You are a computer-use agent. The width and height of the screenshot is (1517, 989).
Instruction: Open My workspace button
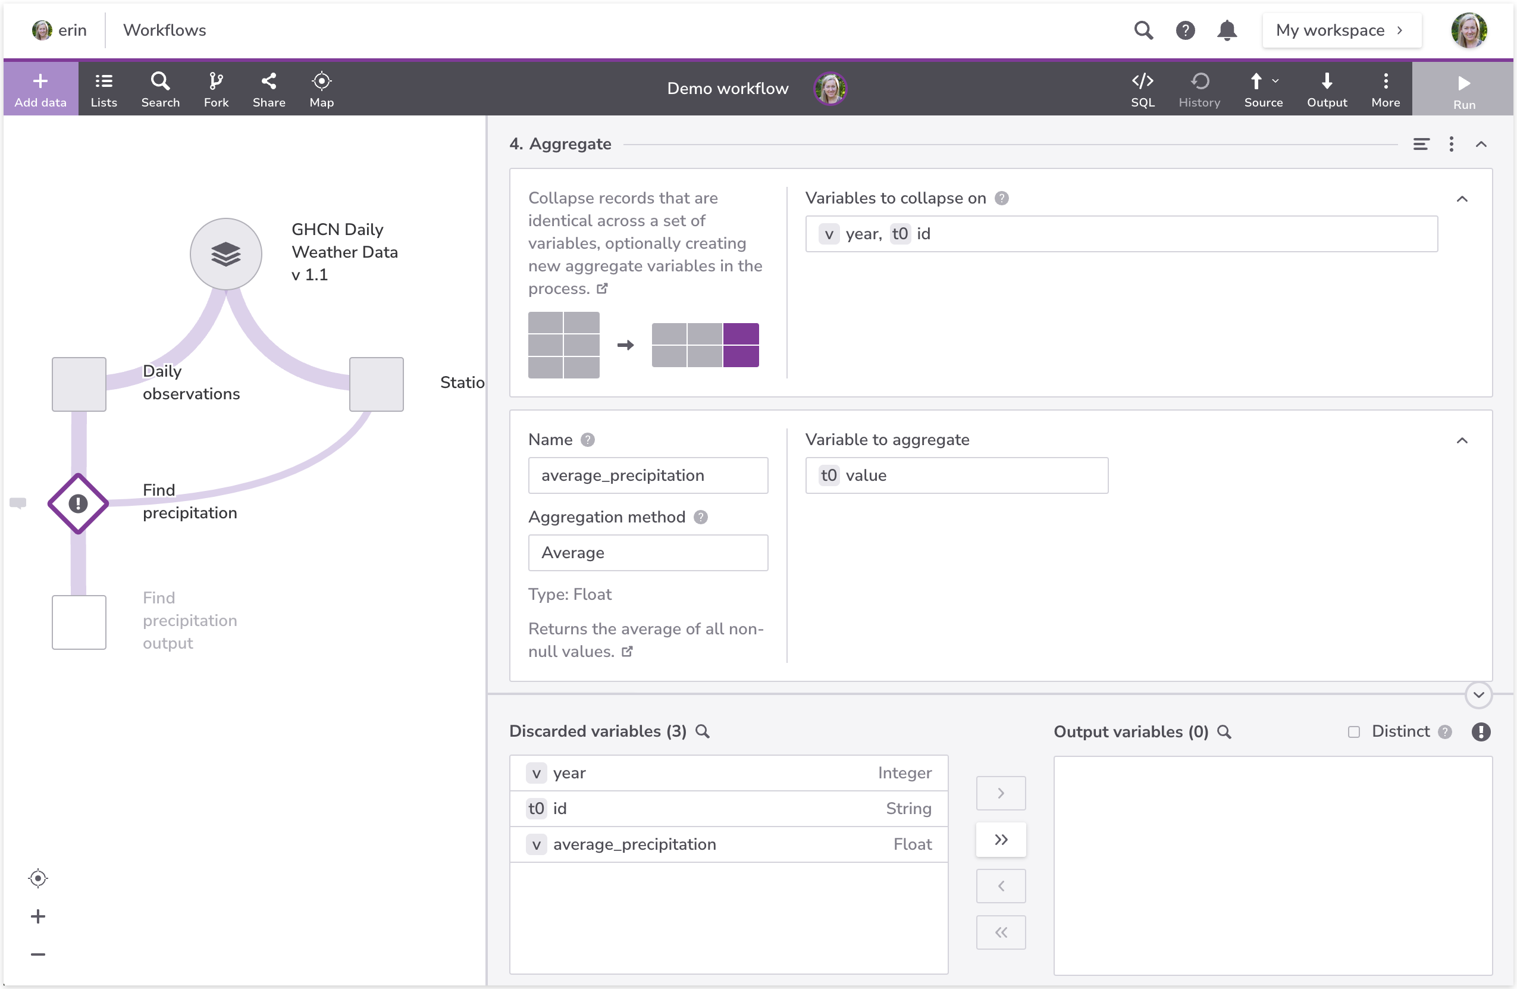pos(1341,30)
